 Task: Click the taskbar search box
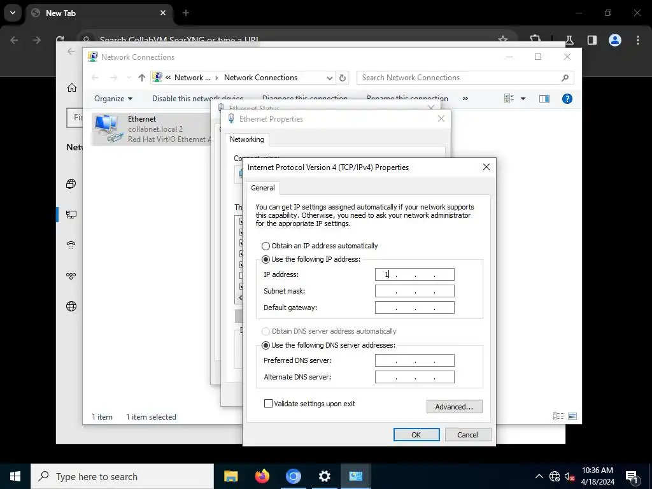tap(122, 476)
